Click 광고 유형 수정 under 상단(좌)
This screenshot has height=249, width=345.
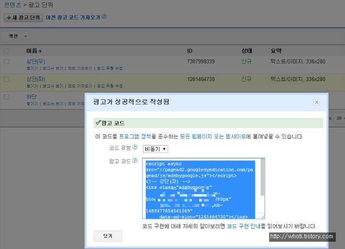[x=110, y=86]
